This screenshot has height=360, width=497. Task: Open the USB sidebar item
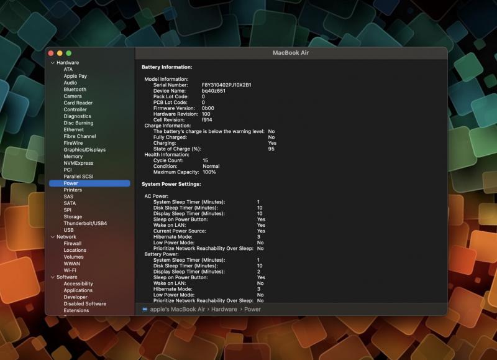(x=68, y=230)
